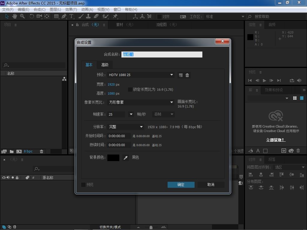The image size is (307, 230).
Task: Select the Clone Stamp tool
Action: coord(88,16)
